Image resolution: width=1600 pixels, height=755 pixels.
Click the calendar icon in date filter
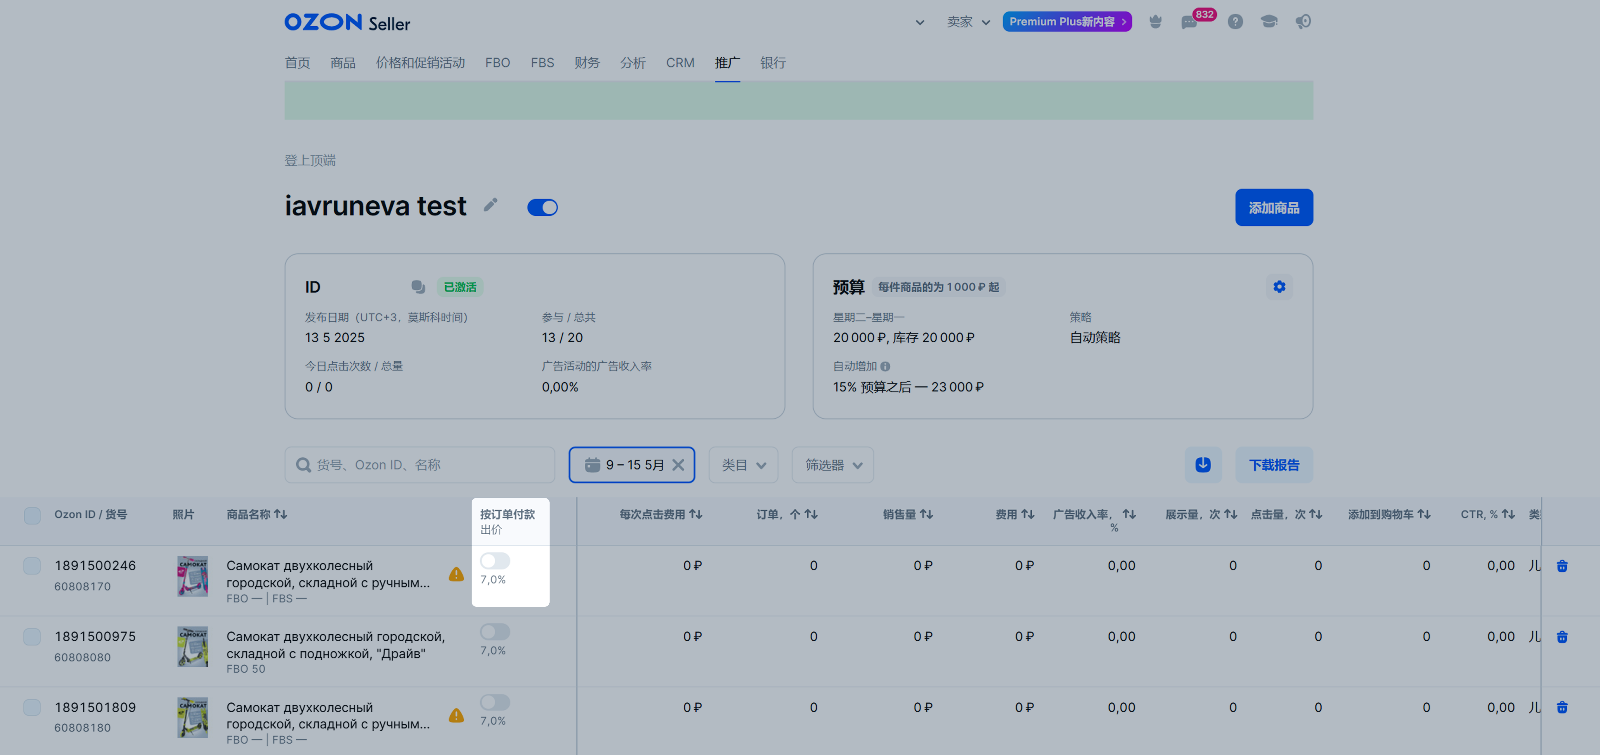click(592, 465)
